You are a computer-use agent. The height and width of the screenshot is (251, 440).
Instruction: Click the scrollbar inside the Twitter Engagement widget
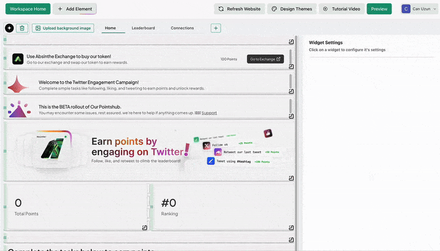click(x=290, y=81)
